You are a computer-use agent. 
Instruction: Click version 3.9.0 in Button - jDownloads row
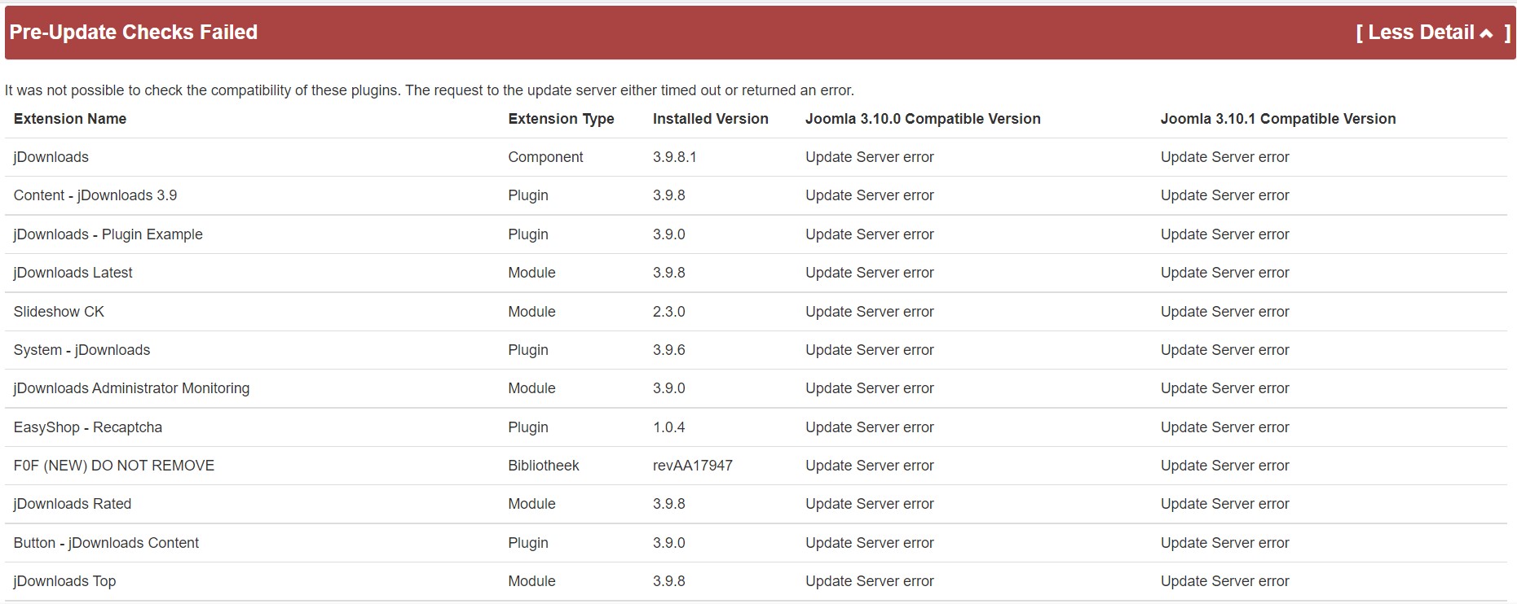click(669, 543)
